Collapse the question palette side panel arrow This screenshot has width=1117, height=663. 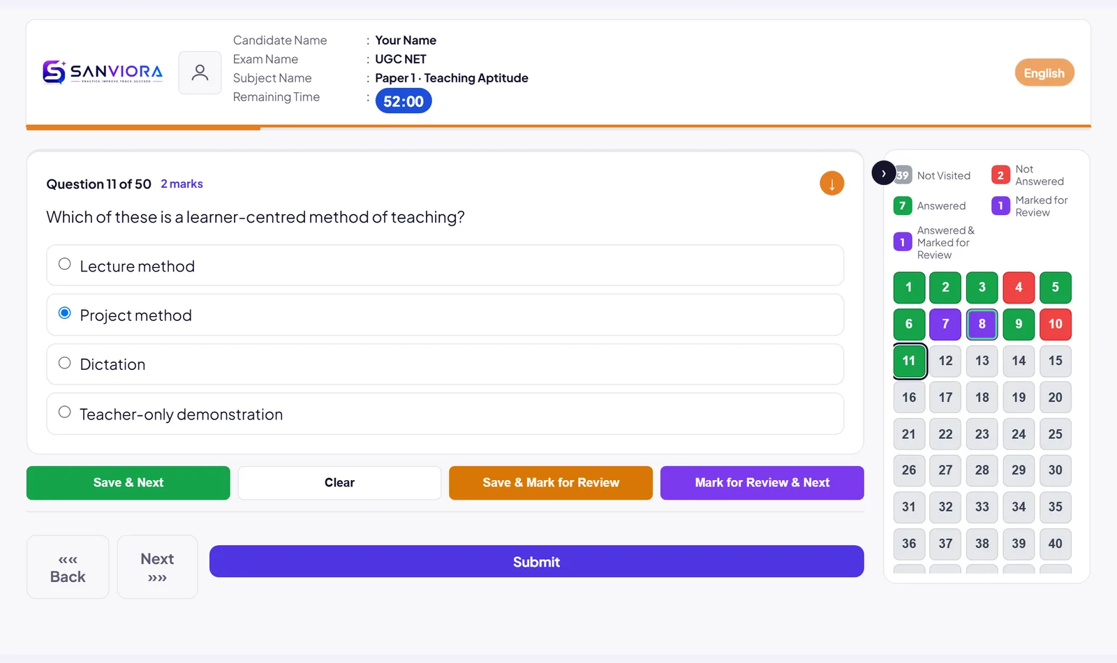[883, 172]
